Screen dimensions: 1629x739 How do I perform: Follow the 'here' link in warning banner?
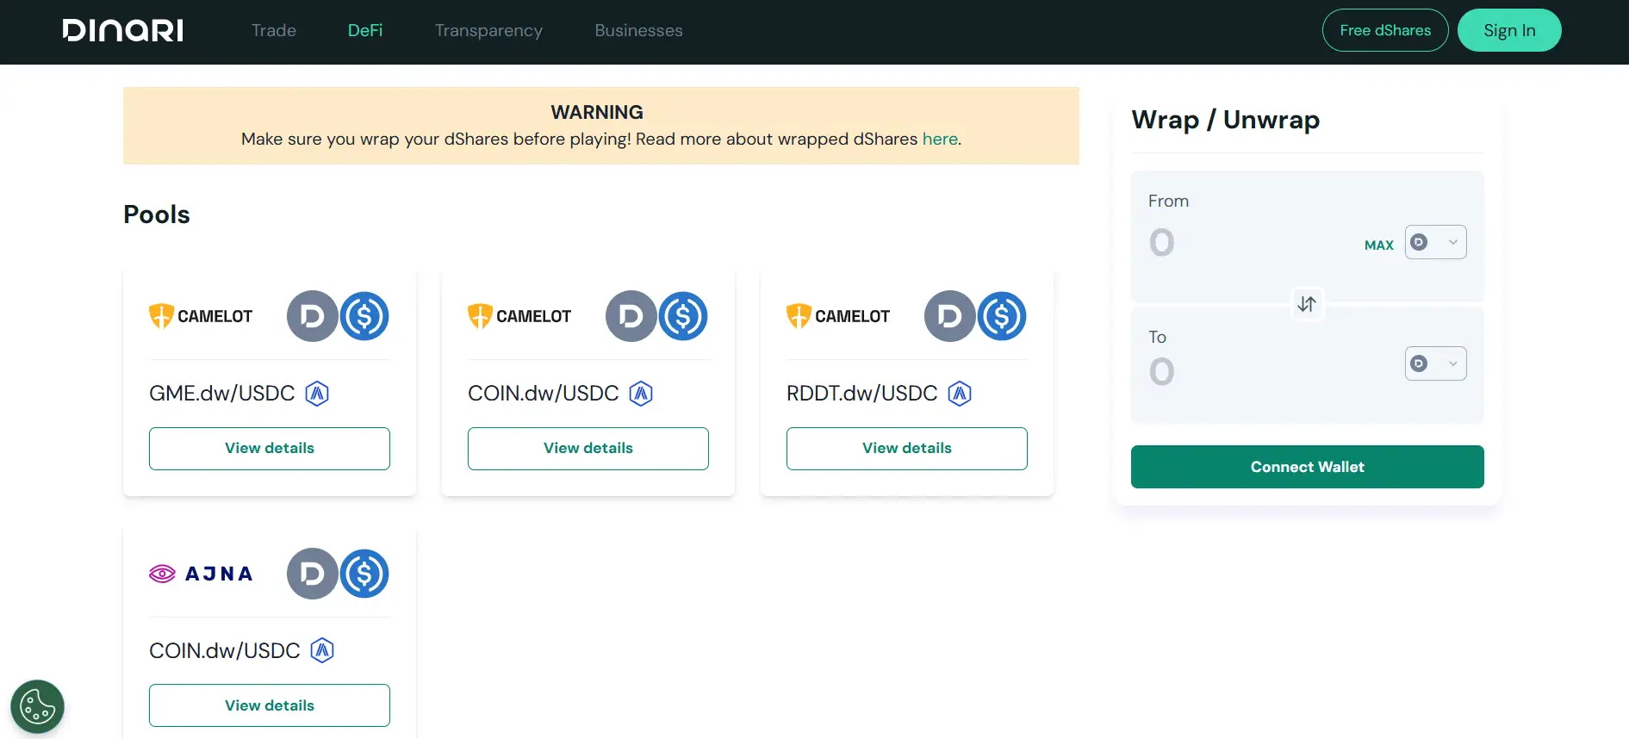[940, 139]
